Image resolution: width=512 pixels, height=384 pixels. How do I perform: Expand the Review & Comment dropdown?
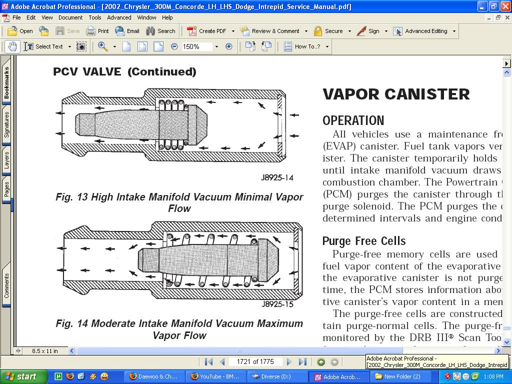click(x=306, y=31)
